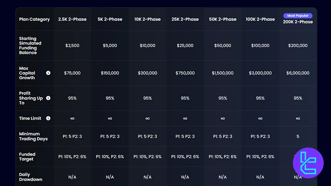Choose the 10K 2-Phase plan header
Screen dimensions: 331x186
147,19
